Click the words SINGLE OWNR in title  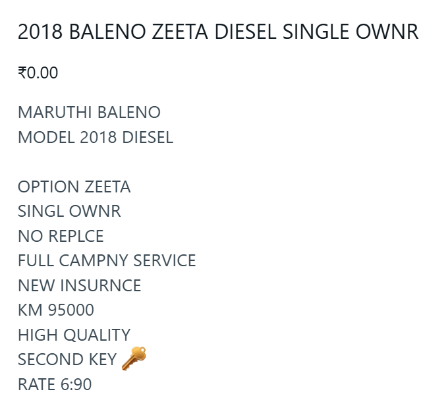pos(351,32)
